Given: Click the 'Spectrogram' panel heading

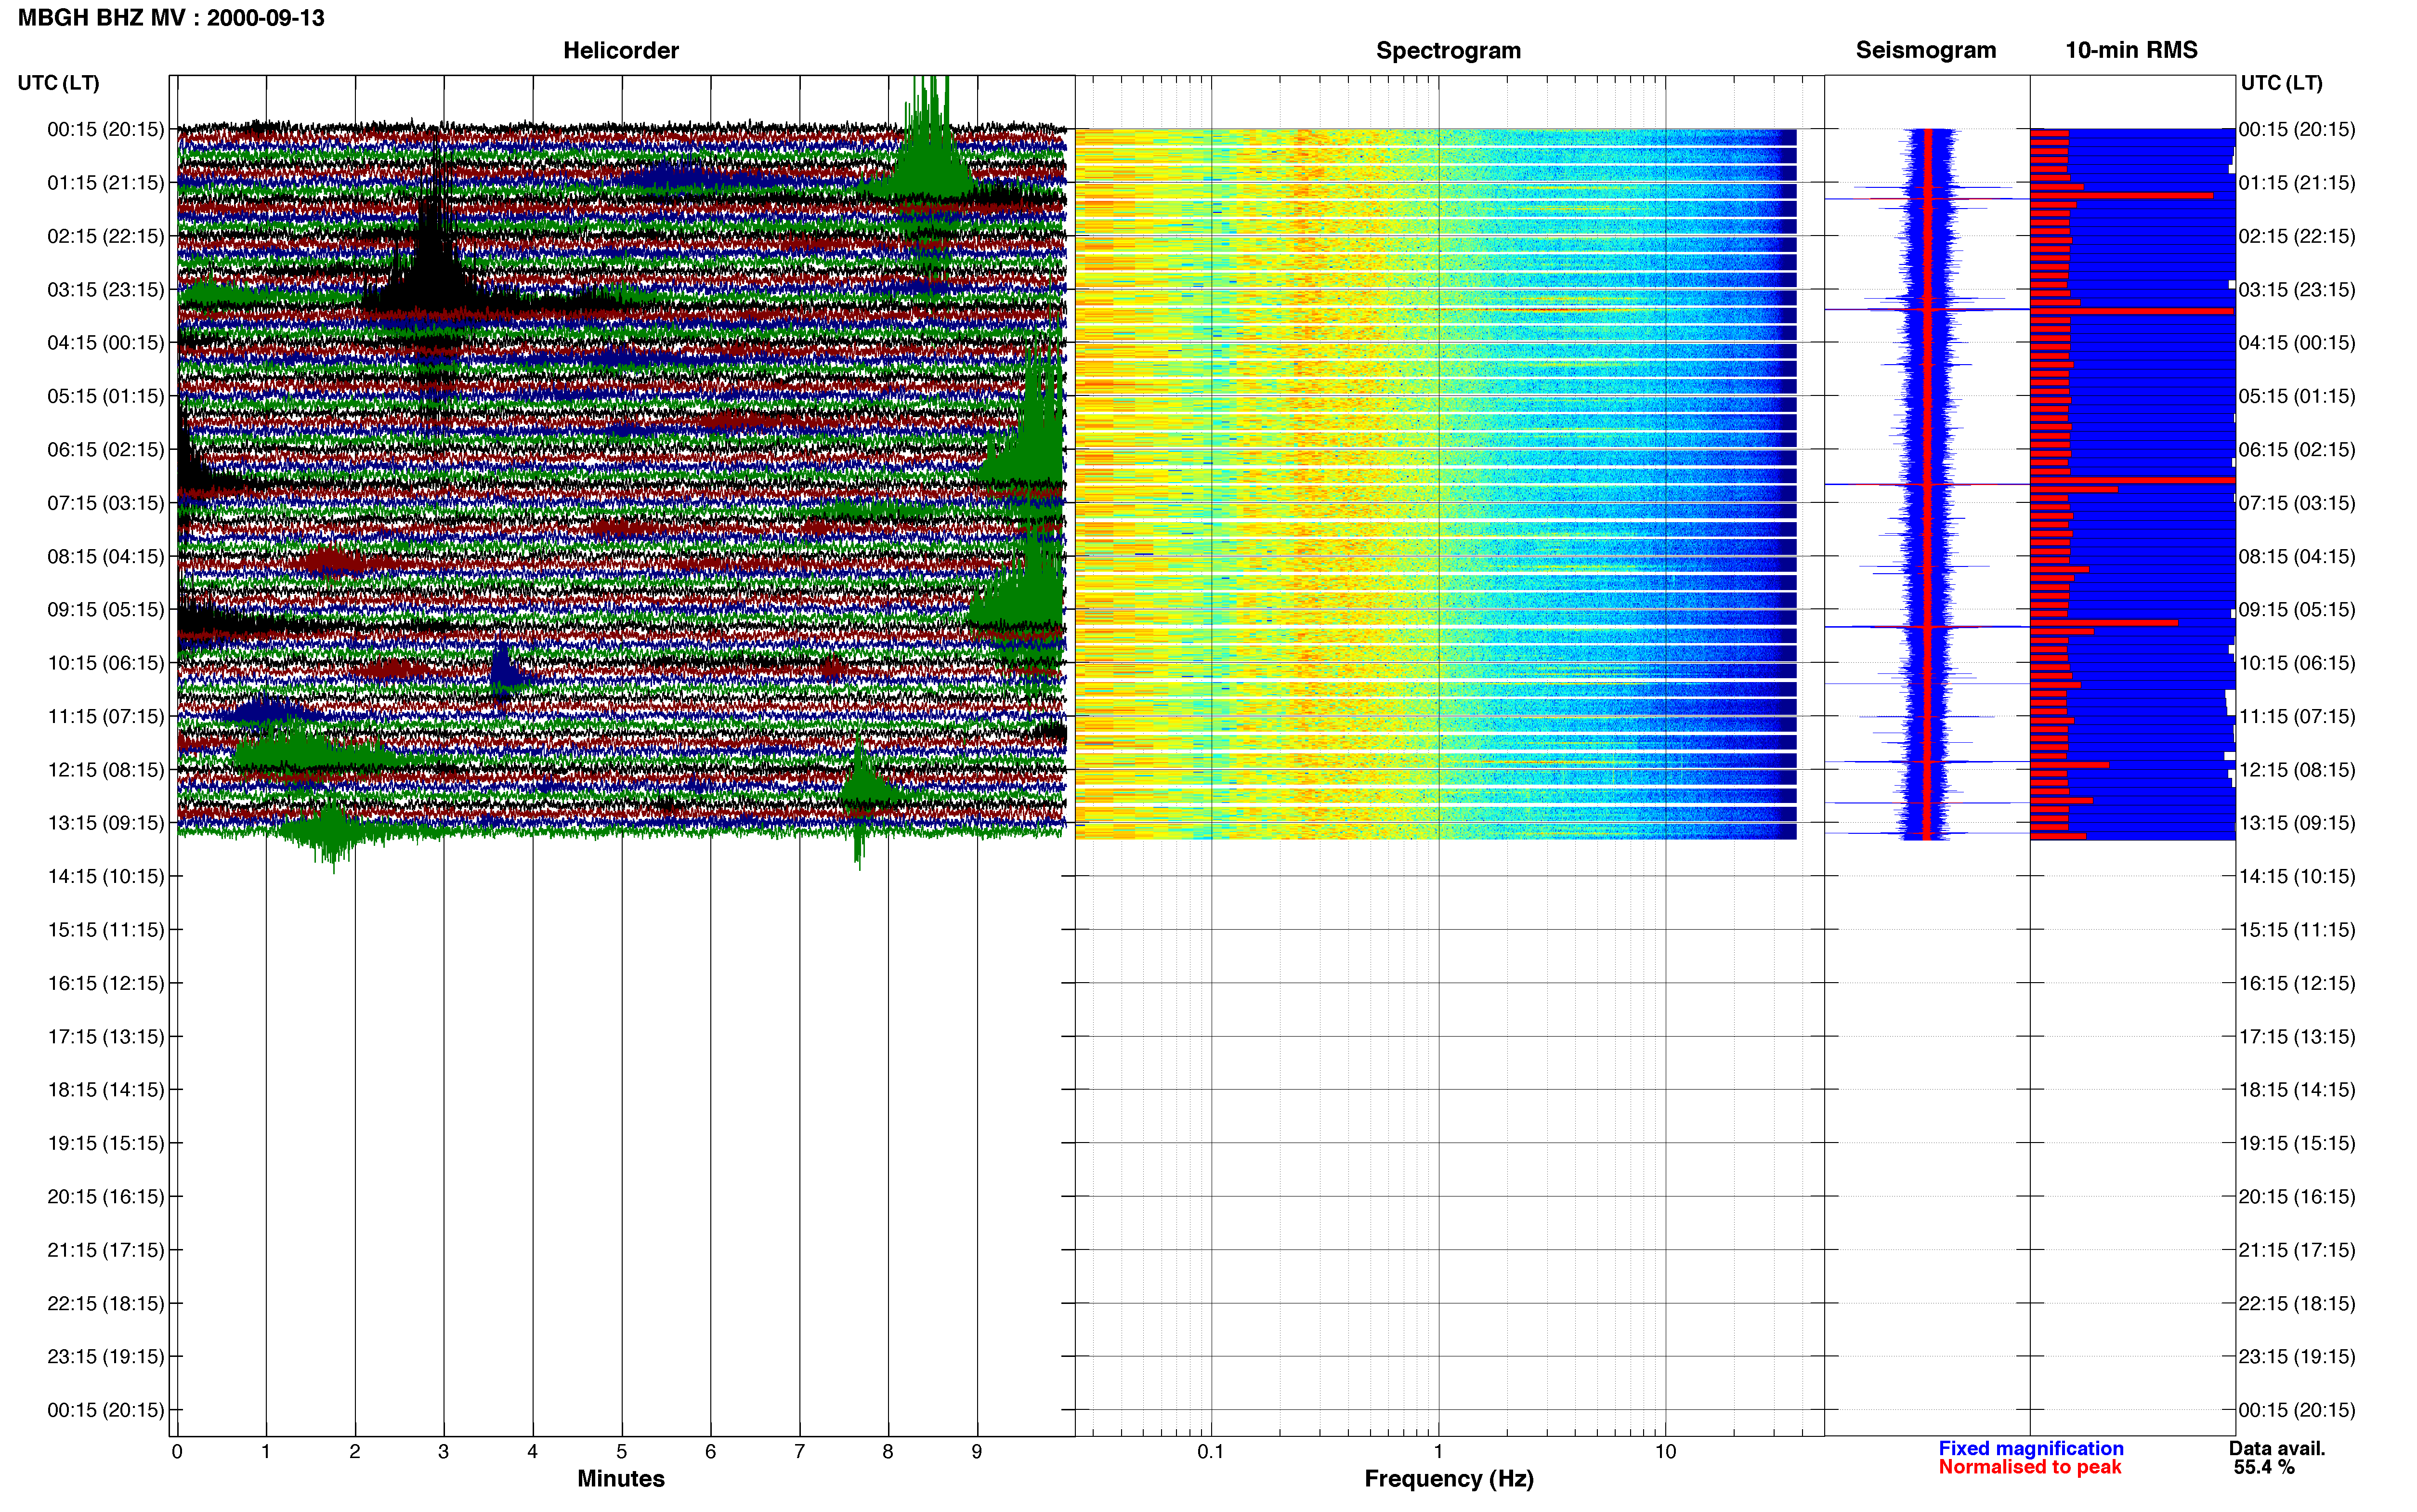Looking at the screenshot, I should [x=1449, y=50].
